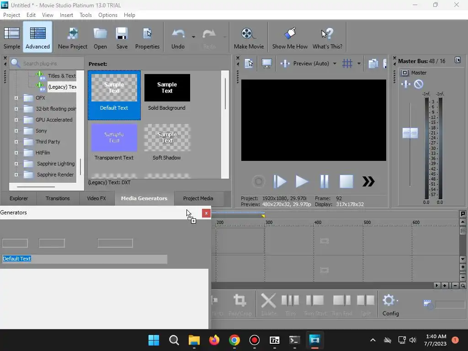
Task: Switch to Advanced mode
Action: (x=37, y=37)
